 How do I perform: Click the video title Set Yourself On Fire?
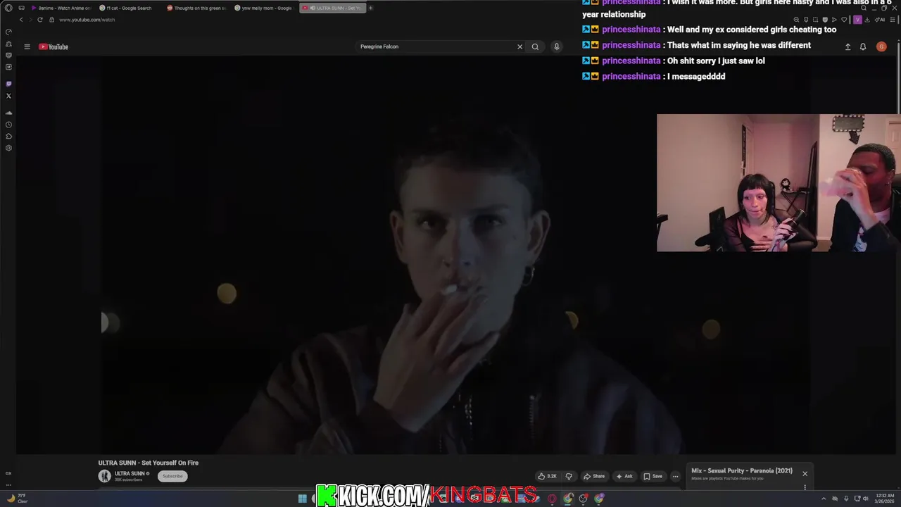click(x=149, y=463)
